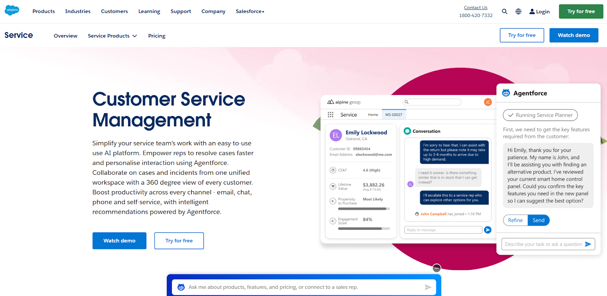
Task: Click the outlined Try for free button in Service bar
Action: click(x=522, y=35)
